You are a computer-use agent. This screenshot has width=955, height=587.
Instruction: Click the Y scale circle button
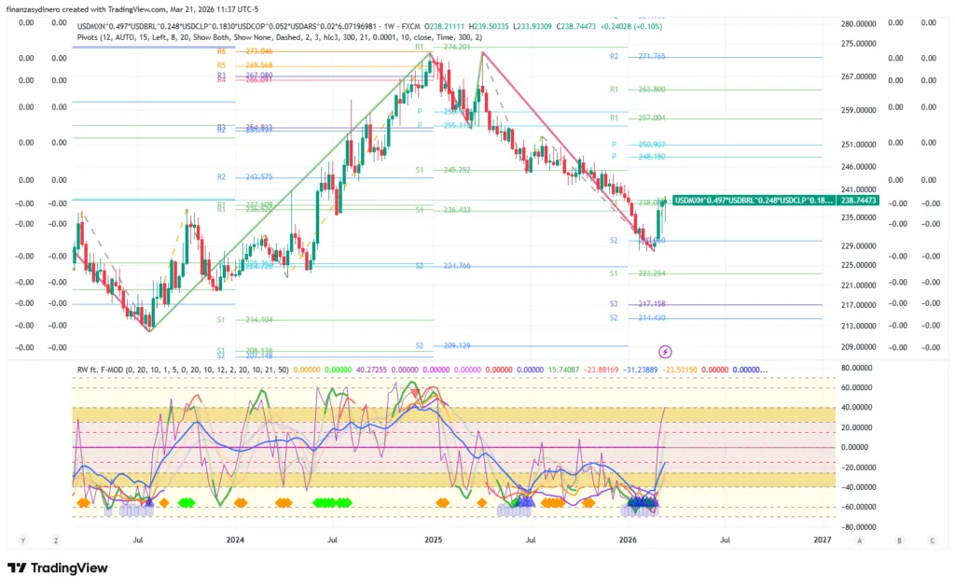coord(21,540)
